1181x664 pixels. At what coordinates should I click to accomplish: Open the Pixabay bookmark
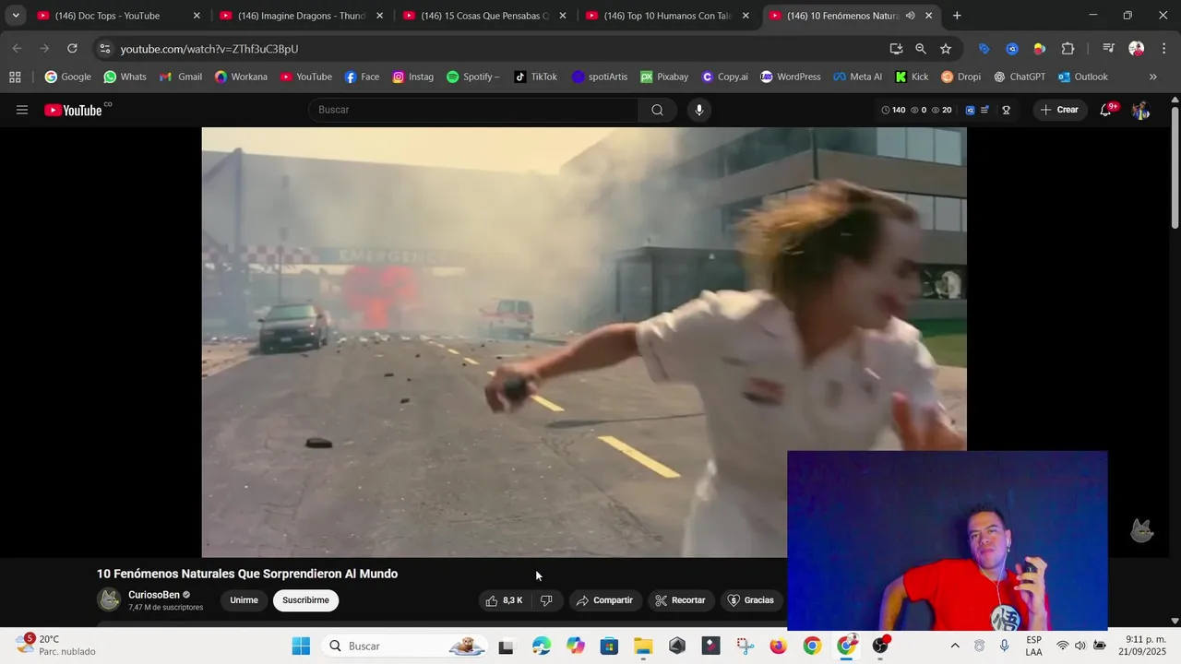[665, 77]
